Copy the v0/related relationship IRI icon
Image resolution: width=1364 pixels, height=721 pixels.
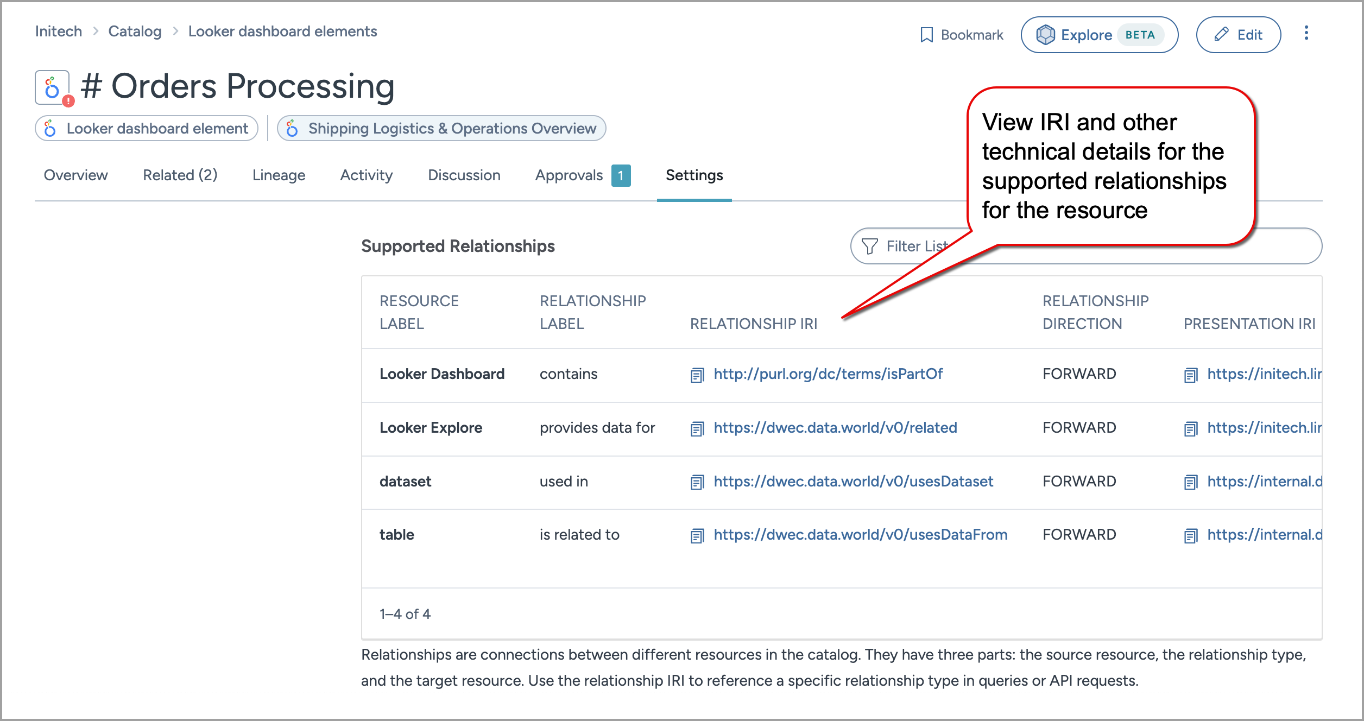tap(697, 428)
